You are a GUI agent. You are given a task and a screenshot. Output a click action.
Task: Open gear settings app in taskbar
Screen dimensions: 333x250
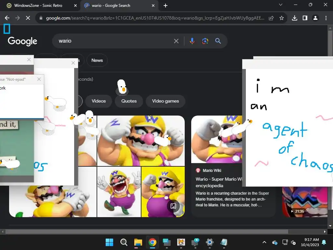tap(210, 242)
